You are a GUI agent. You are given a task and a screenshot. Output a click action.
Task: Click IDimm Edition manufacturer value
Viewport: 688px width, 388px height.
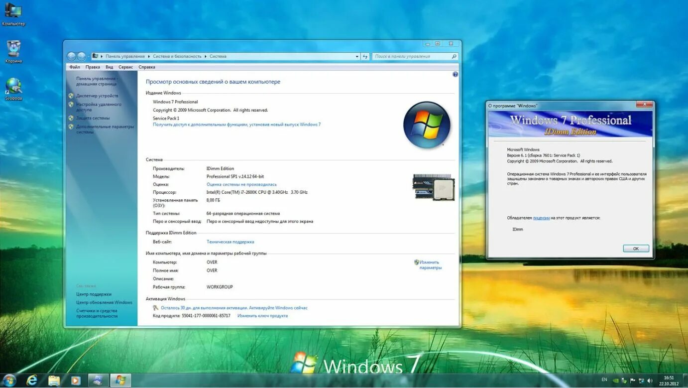[220, 168]
